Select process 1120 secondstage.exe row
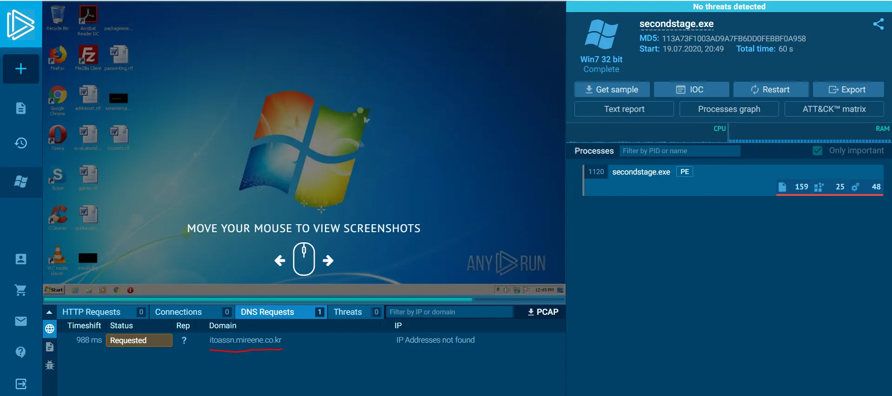The height and width of the screenshot is (396, 892). pos(733,180)
